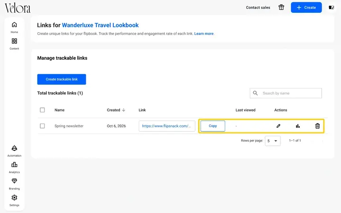Image resolution: width=341 pixels, height=213 pixels.
Task: Open the Rows per page dropdown
Action: [272, 141]
